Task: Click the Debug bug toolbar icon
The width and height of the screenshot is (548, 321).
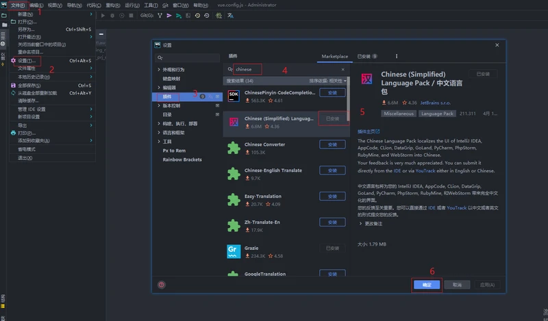Action: (112, 15)
